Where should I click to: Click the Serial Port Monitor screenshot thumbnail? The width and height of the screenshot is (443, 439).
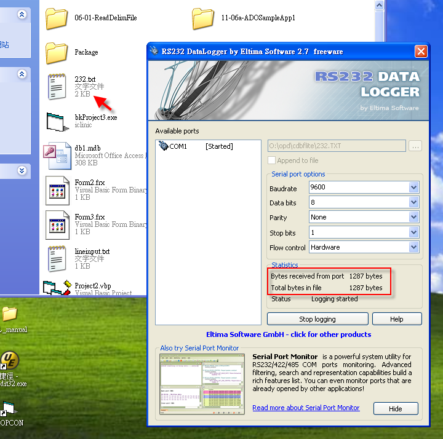point(202,384)
